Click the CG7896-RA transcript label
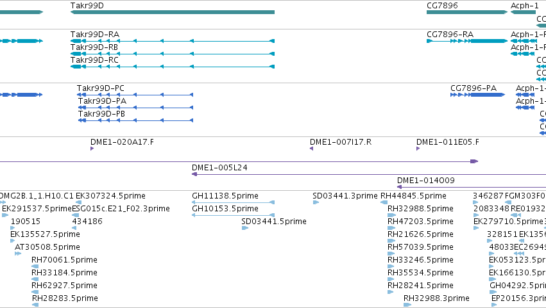This screenshot has width=546, height=308. [450, 35]
